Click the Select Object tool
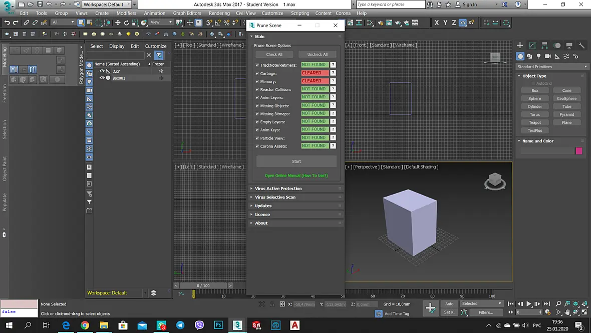 pyautogui.click(x=81, y=23)
